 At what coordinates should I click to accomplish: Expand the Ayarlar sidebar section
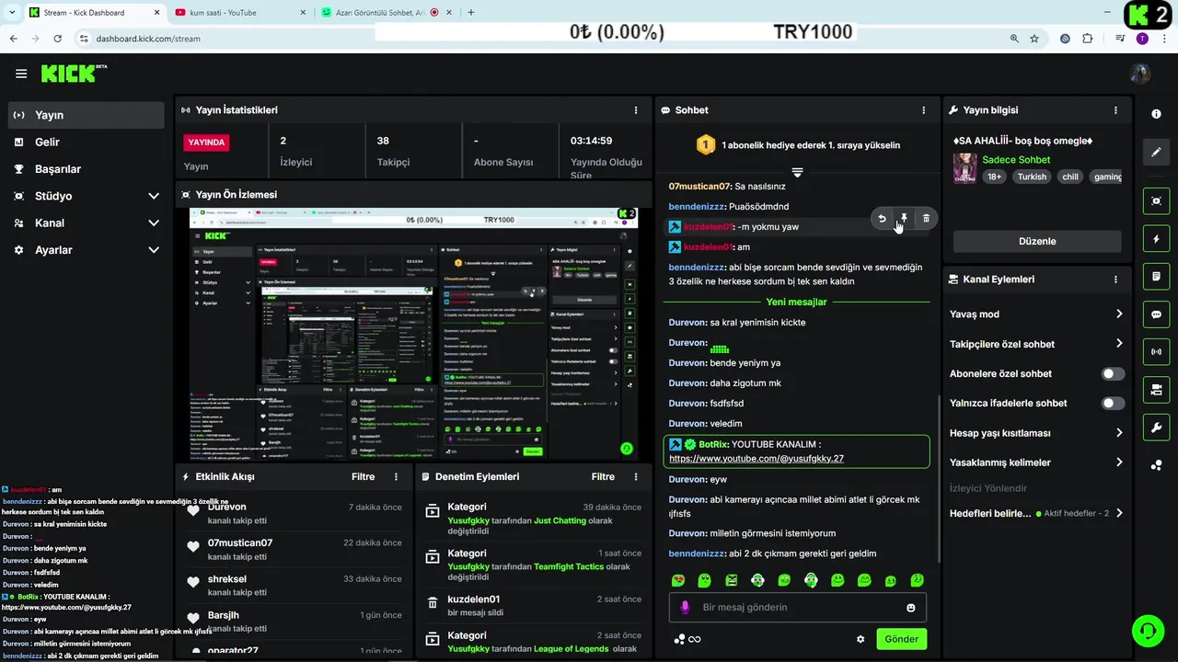coord(86,250)
